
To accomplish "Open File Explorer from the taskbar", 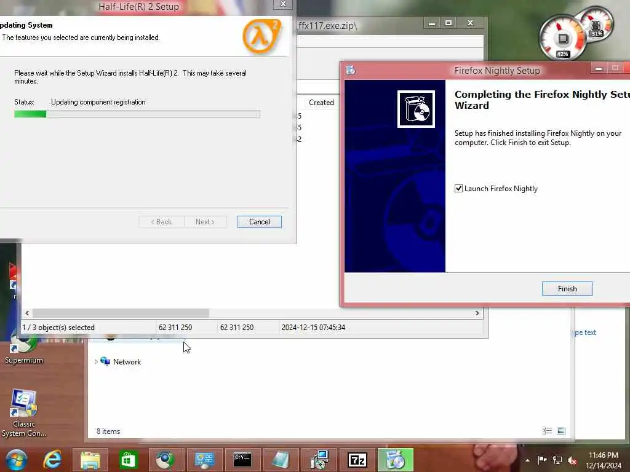I will (x=90, y=460).
